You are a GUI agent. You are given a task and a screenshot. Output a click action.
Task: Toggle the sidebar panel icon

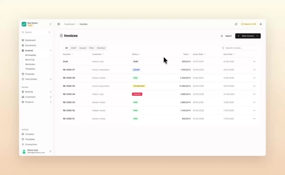pos(59,24)
